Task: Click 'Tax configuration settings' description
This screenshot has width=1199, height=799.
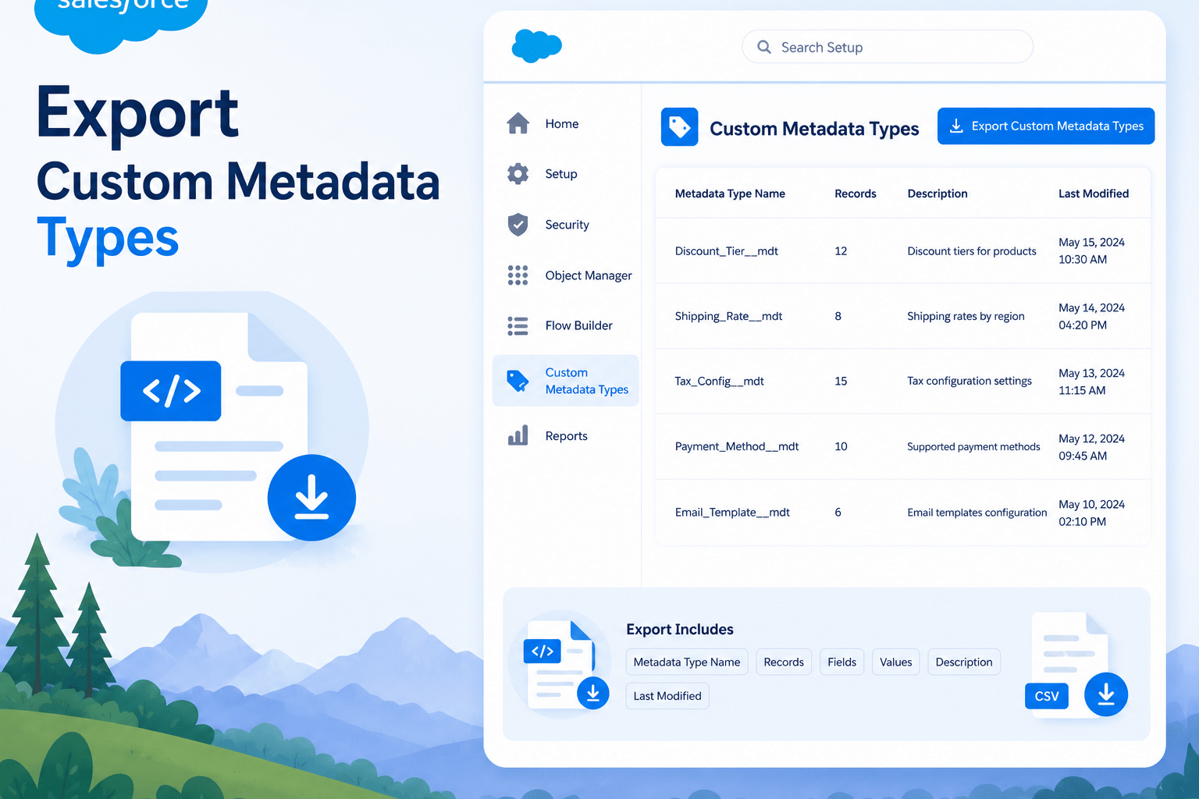Action: [970, 382]
